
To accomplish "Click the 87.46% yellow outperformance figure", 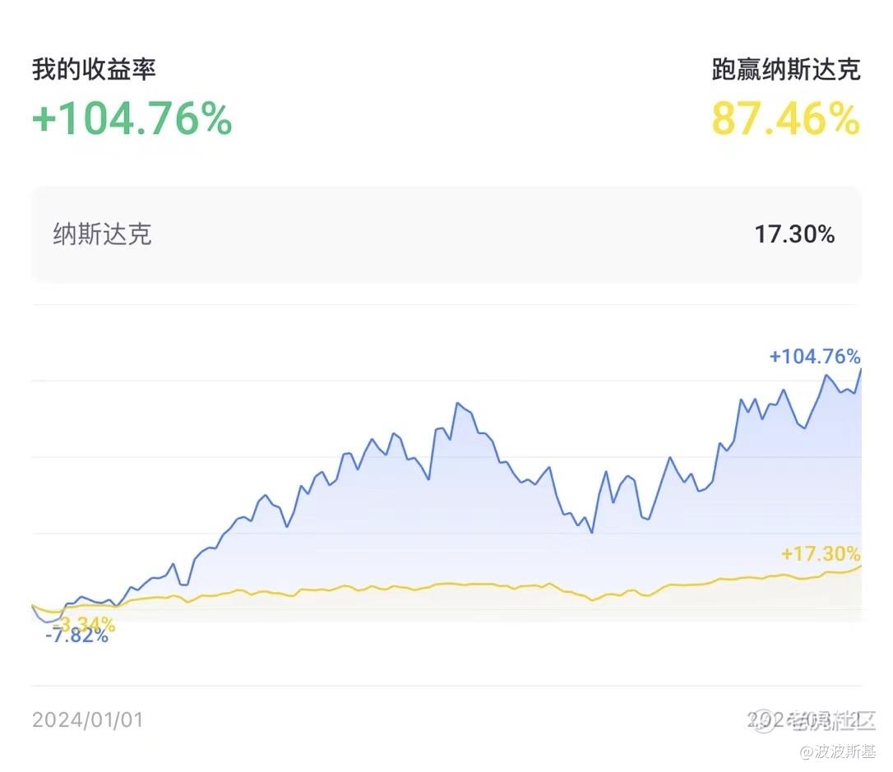I will coord(785,119).
